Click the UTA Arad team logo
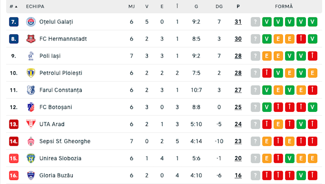The height and width of the screenshot is (184, 325). pyautogui.click(x=31, y=124)
